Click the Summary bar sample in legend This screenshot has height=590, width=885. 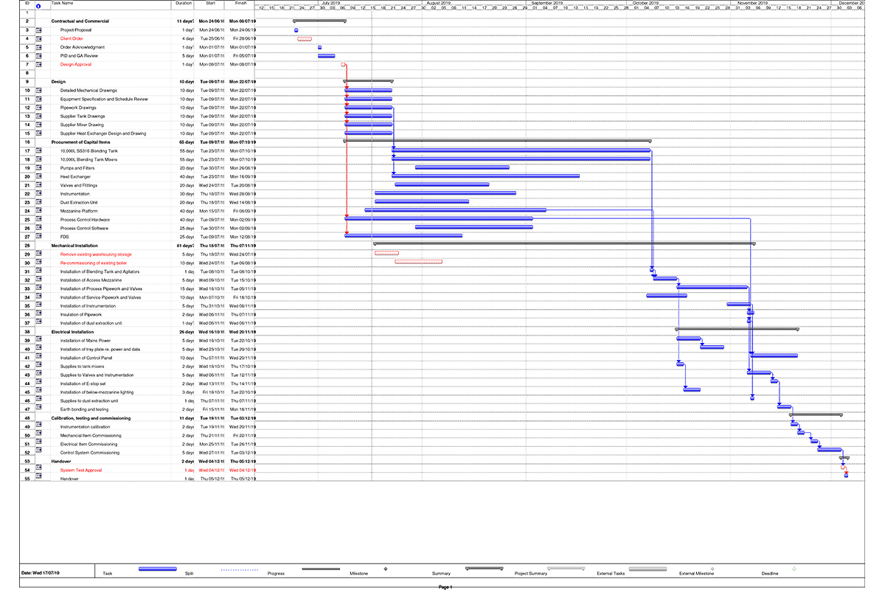[x=484, y=569]
